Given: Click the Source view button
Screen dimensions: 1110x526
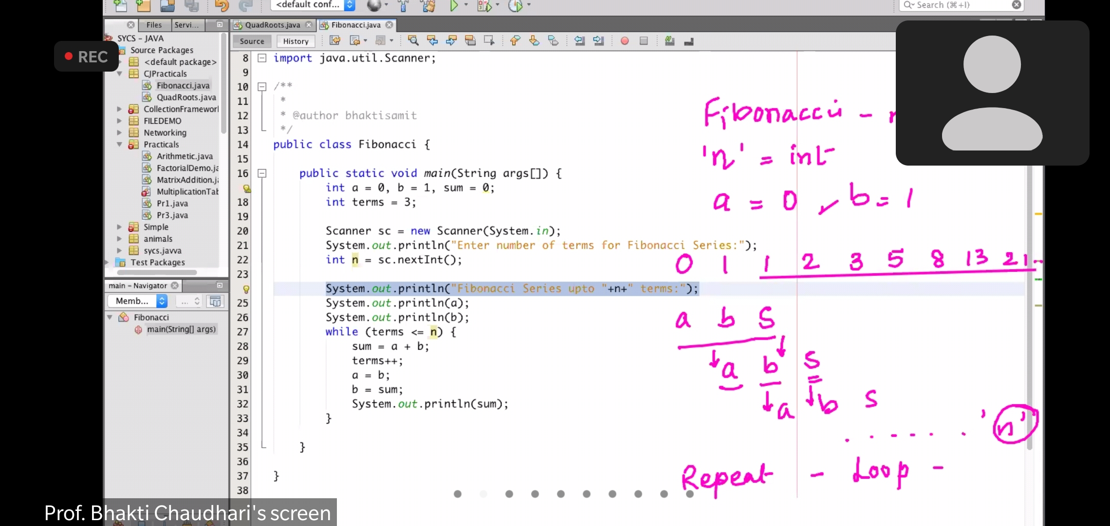Looking at the screenshot, I should pyautogui.click(x=252, y=41).
